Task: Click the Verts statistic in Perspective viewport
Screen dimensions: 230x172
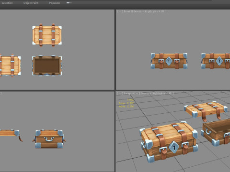Action: [x=126, y=107]
